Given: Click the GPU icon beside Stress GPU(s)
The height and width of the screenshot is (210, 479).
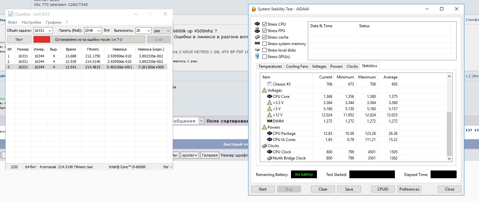Looking at the screenshot, I should (257, 56).
